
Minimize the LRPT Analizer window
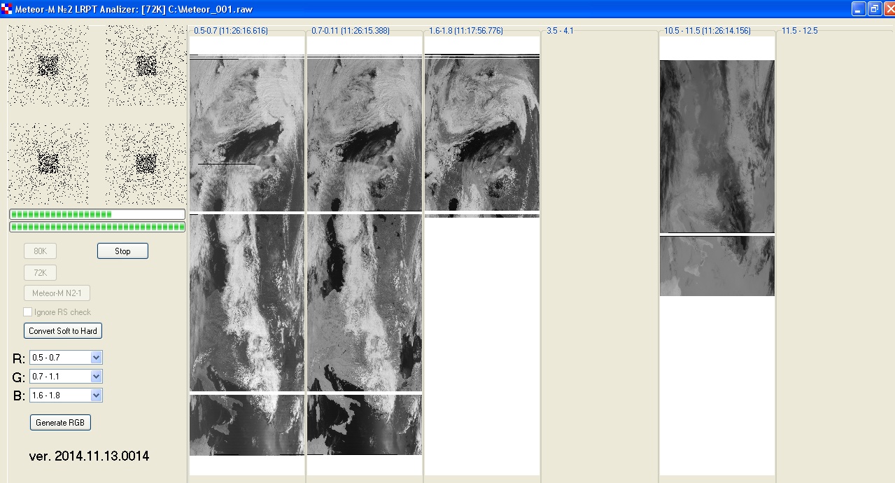click(x=859, y=9)
